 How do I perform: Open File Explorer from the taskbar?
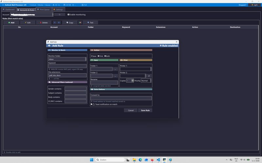coord(134,160)
